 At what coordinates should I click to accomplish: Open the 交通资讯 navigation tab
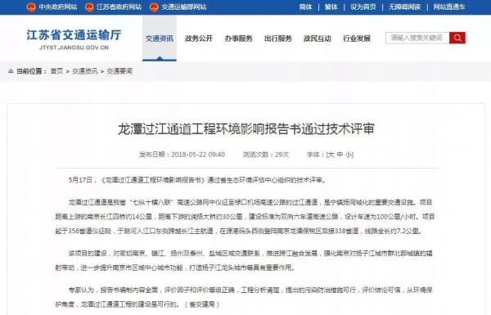coord(160,38)
